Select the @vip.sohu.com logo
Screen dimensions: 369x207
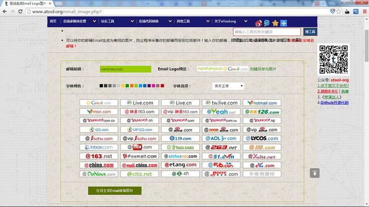pos(140,138)
